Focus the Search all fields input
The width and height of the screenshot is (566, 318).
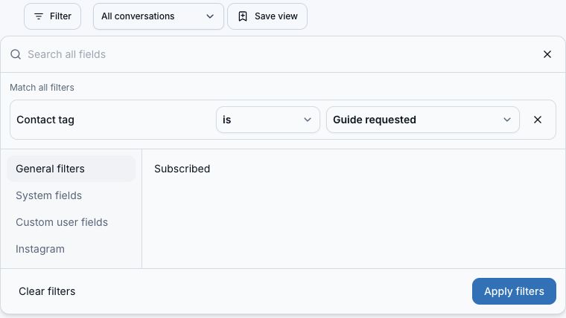[282, 54]
